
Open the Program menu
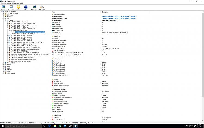tap(3, 4)
